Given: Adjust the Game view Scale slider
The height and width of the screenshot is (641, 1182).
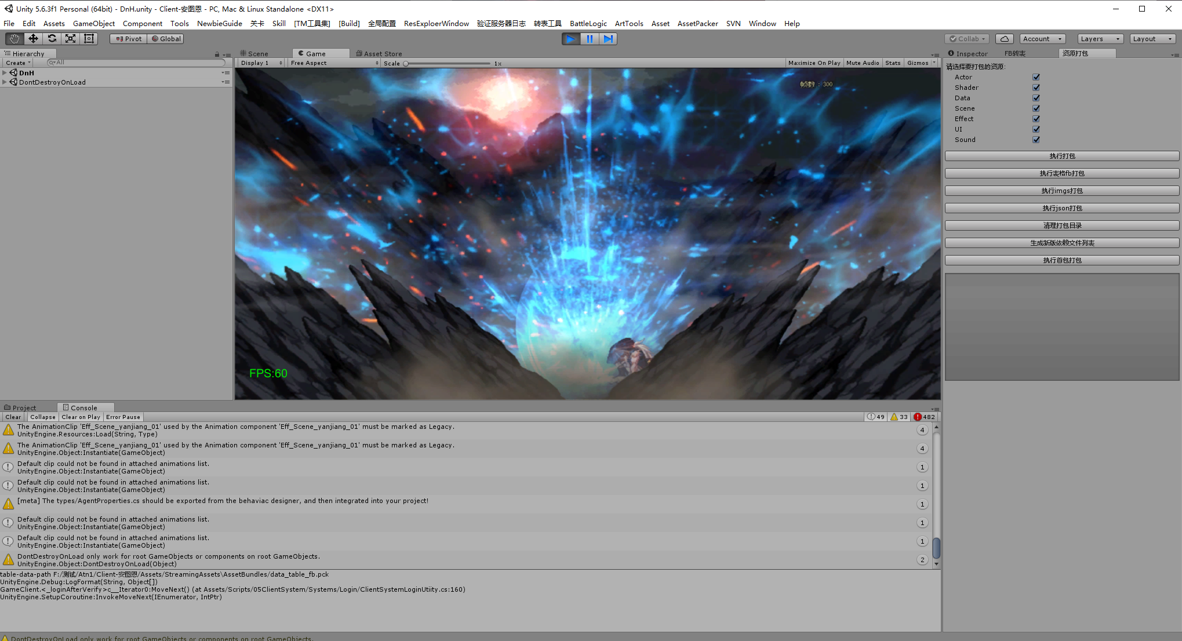Looking at the screenshot, I should coord(447,63).
